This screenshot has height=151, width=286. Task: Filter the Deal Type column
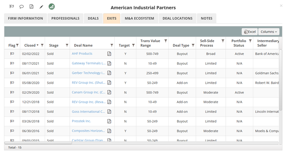click(x=193, y=45)
